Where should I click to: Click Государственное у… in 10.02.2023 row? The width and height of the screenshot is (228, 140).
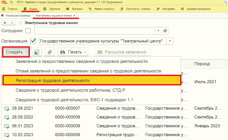(x=166, y=135)
